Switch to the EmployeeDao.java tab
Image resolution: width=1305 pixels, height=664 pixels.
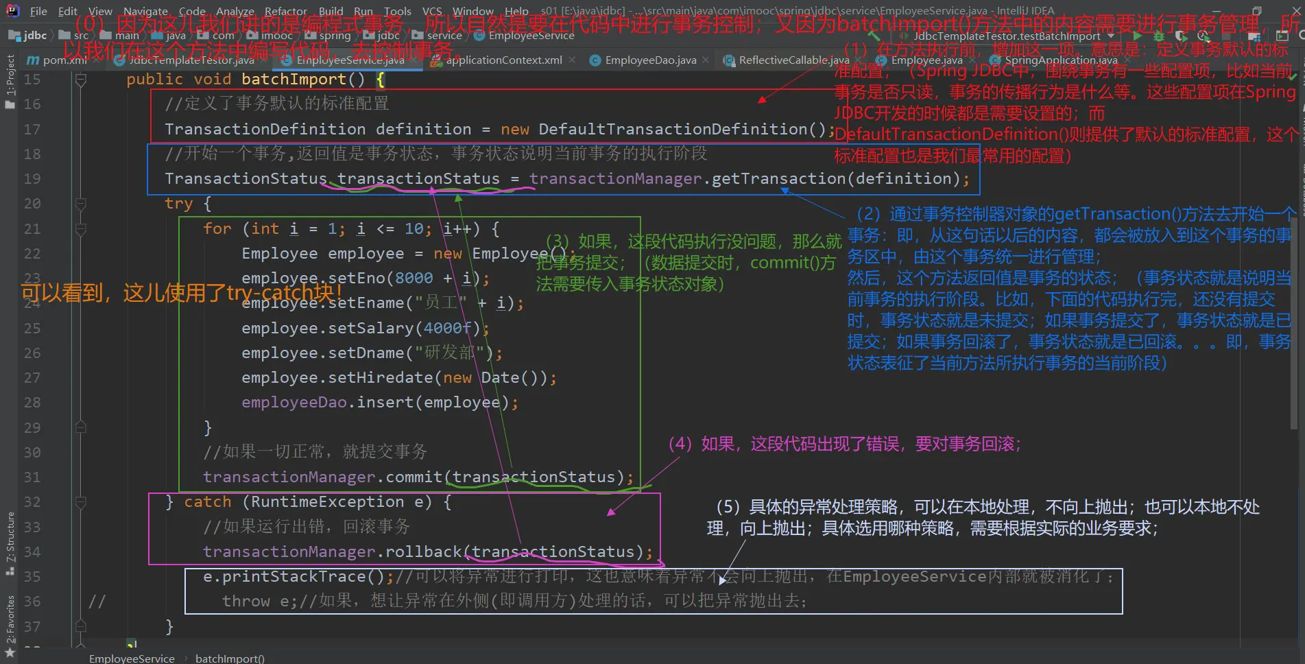[x=650, y=60]
